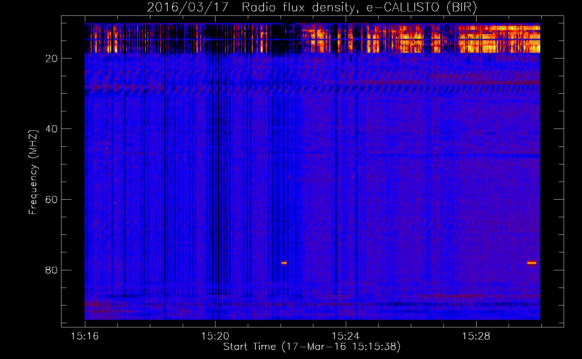Click the '40' frequency tick label
The image size is (582, 359).
[x=51, y=129]
